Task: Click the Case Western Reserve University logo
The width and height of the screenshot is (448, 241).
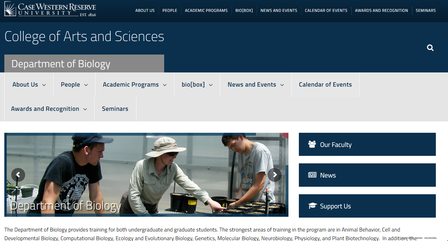Action: 50,9
